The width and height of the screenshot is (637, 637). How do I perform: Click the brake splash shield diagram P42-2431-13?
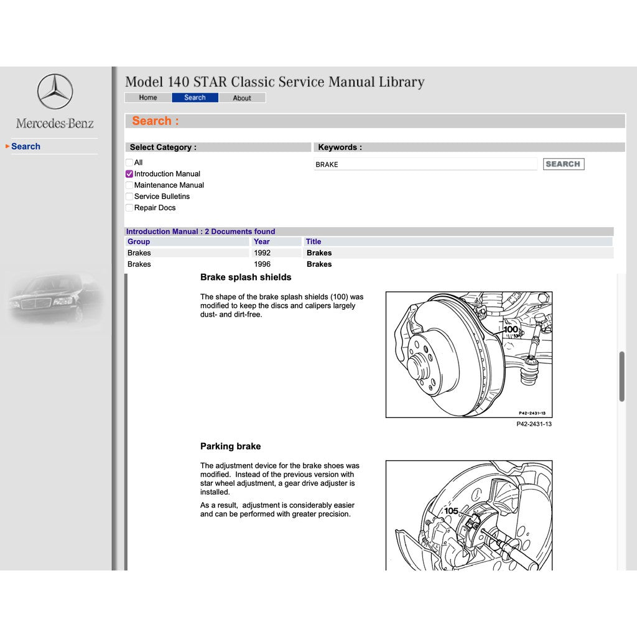point(468,355)
